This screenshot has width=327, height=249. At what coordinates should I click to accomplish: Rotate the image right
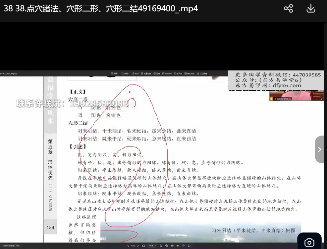178,246
